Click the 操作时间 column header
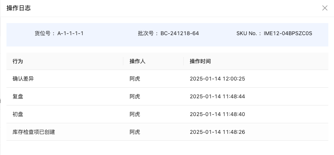 200,61
